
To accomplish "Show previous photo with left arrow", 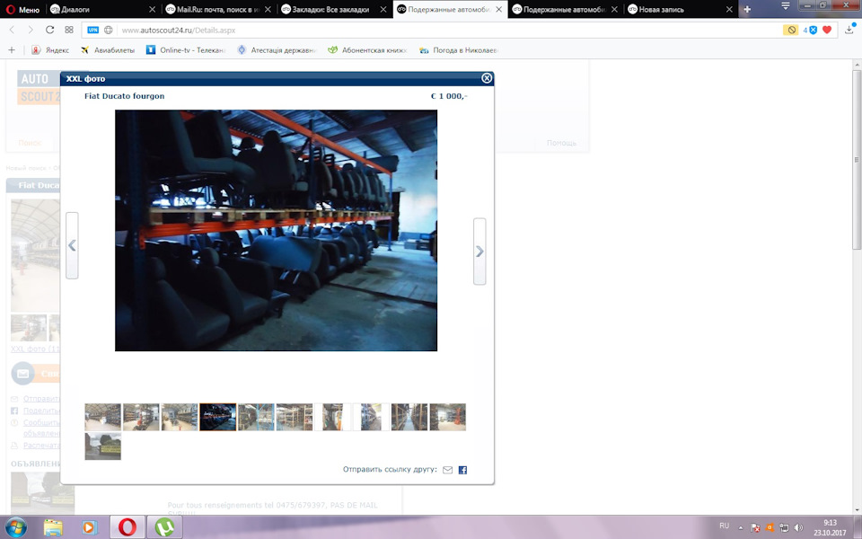I will tap(72, 245).
